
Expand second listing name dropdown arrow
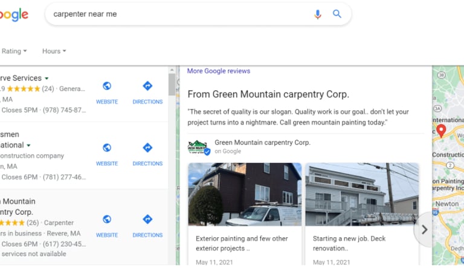(28, 146)
